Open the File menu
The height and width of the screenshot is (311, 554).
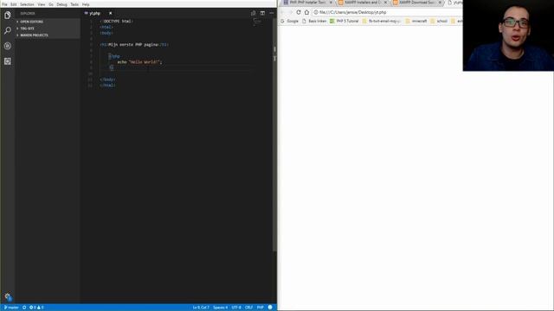pyautogui.click(x=4, y=4)
